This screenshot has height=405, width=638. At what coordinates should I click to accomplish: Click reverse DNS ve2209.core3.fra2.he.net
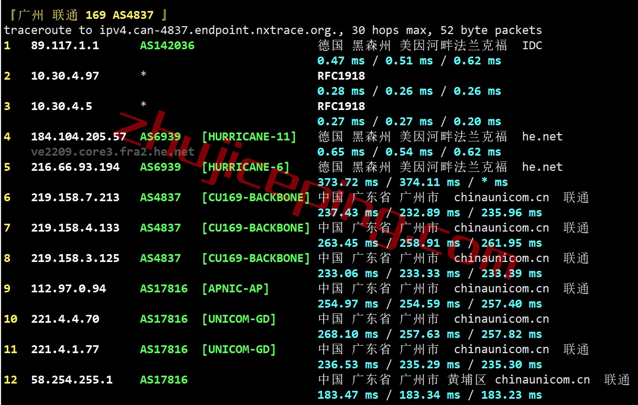[x=113, y=152]
